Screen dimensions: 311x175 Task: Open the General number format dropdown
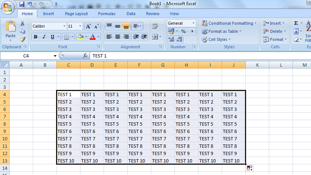(193, 23)
